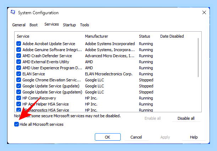Disable AMD Crash Defender Service checkbox

coord(18,56)
